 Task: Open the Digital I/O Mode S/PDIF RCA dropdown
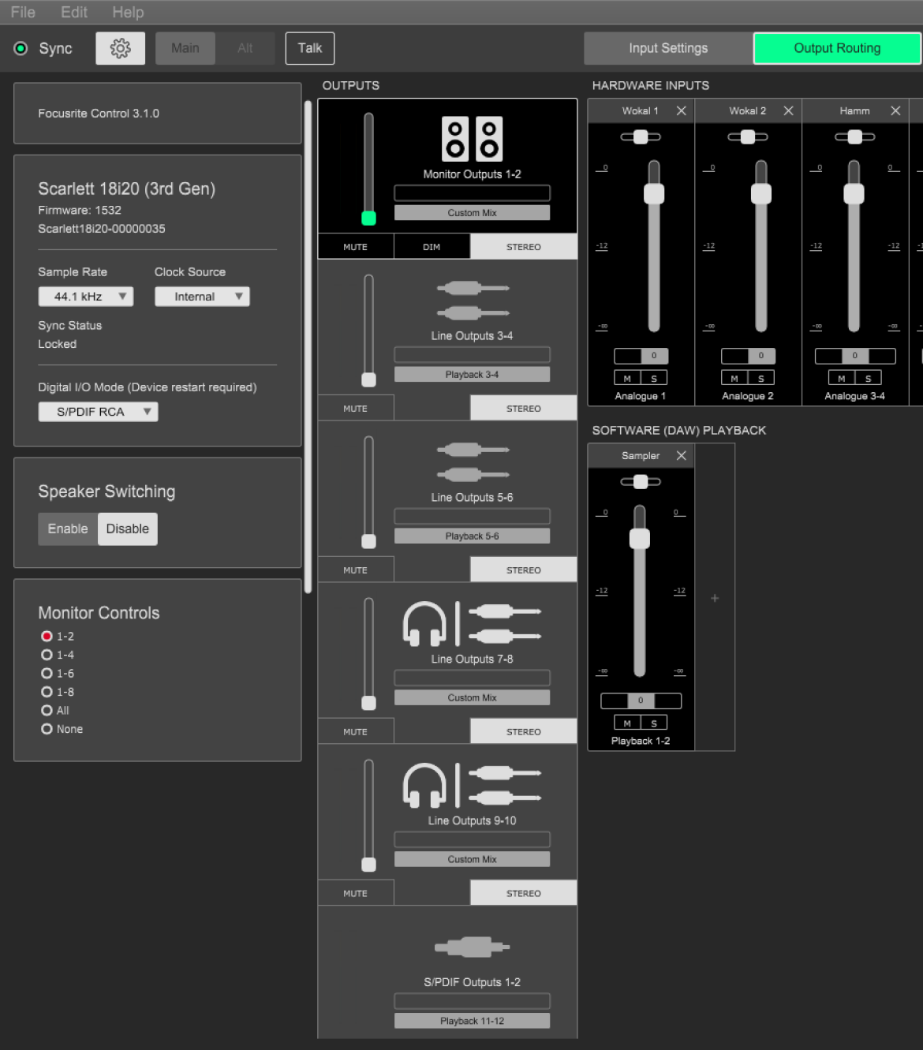tap(99, 412)
